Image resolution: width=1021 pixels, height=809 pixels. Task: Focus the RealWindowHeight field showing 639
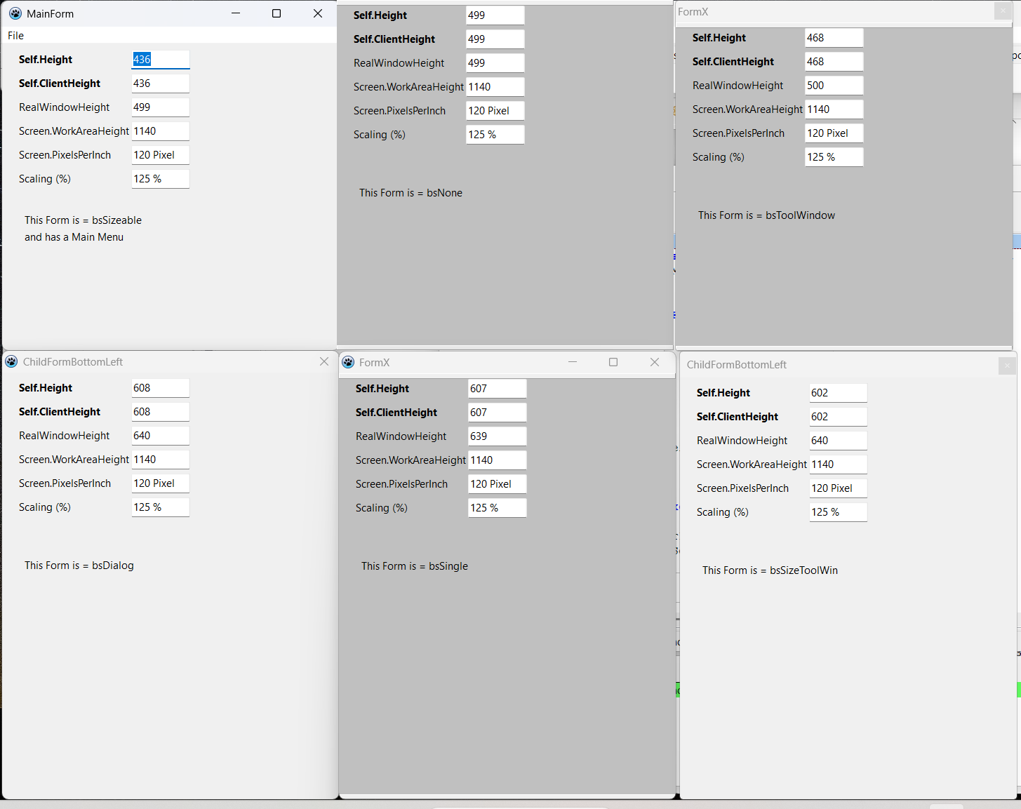click(x=497, y=436)
